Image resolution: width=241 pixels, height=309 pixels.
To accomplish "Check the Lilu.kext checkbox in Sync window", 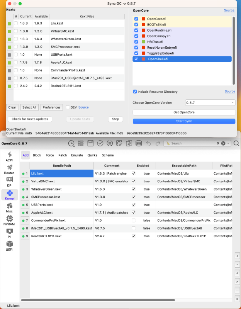I will pos(16,23).
